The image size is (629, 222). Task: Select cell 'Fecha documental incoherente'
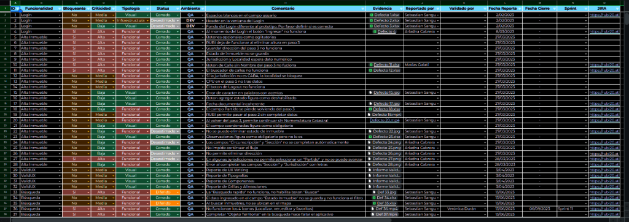[x=285, y=104]
